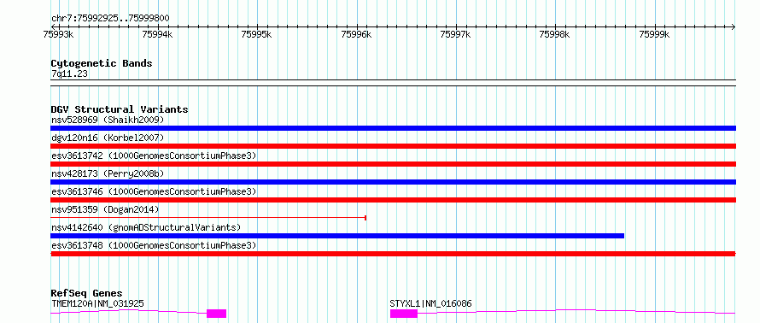Select the STYXL1 magenta exon block

[x=404, y=314]
